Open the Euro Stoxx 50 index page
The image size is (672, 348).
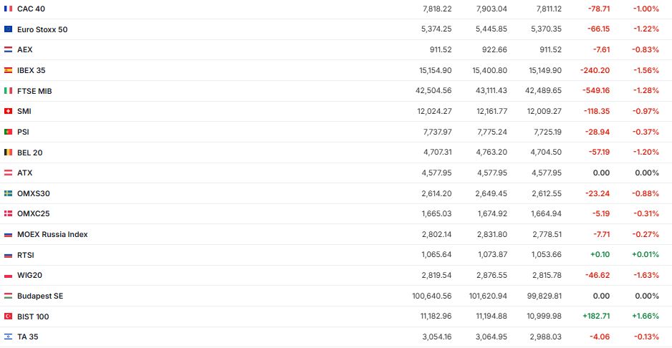click(42, 29)
